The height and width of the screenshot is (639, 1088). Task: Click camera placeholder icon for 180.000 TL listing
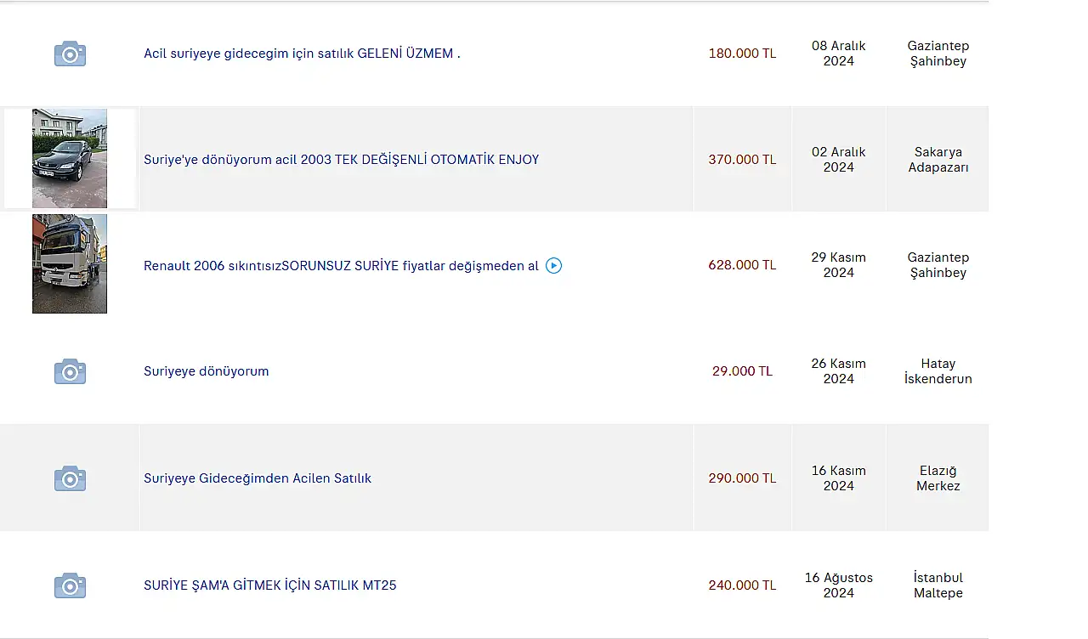click(x=70, y=54)
